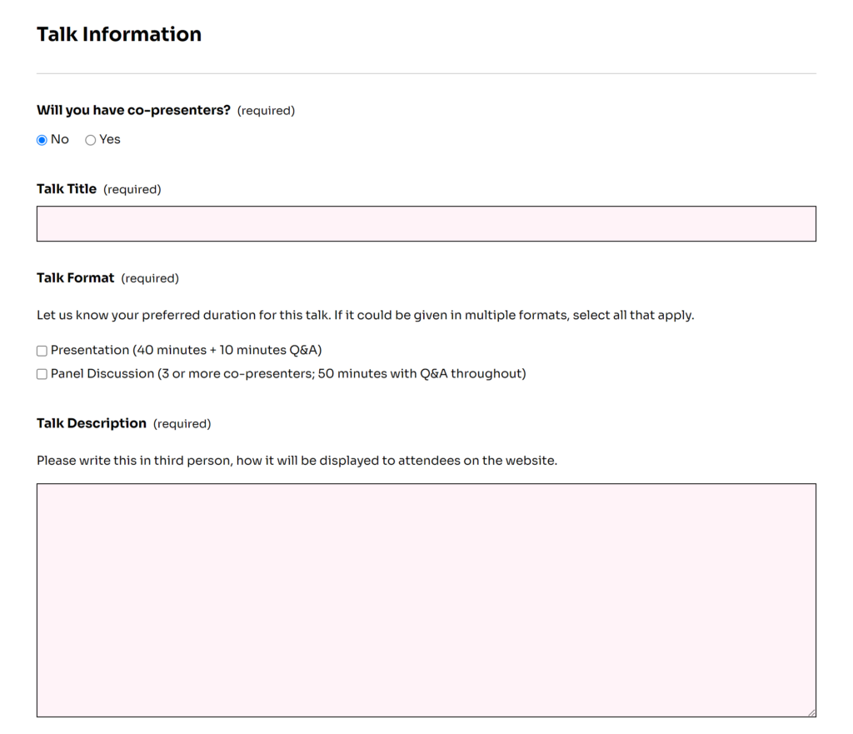853x734 pixels.
Task: Select the "No" co-presenters radio button
Action: [42, 140]
